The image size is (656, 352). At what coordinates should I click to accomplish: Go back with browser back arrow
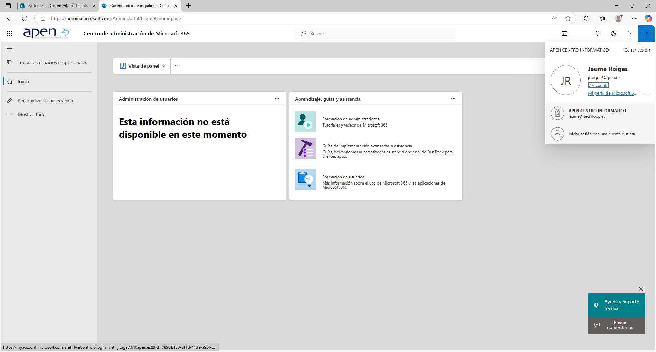click(10, 18)
